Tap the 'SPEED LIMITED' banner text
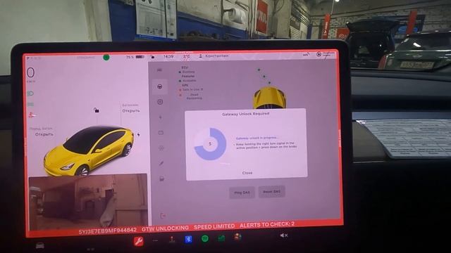This screenshot has height=253, width=451. click(214, 226)
